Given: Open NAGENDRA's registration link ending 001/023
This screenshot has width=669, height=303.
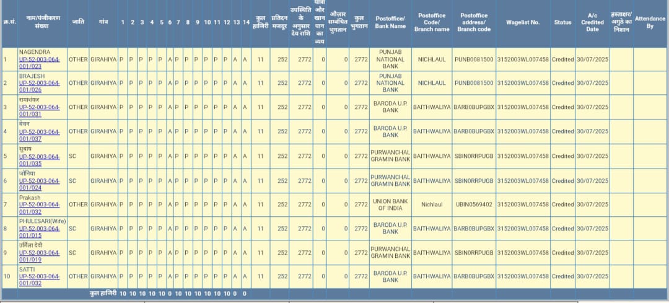Looking at the screenshot, I should pyautogui.click(x=39, y=62).
